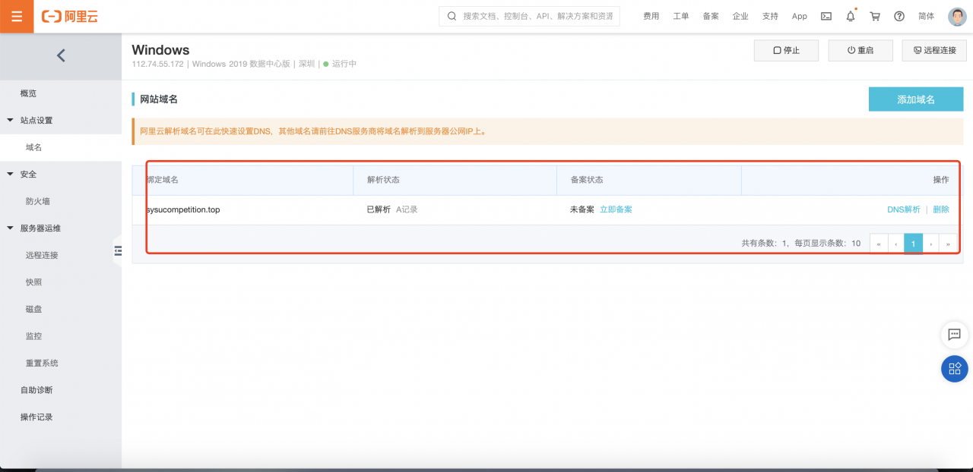Open the feedback chat bubble icon
The image size is (973, 472).
click(x=955, y=335)
